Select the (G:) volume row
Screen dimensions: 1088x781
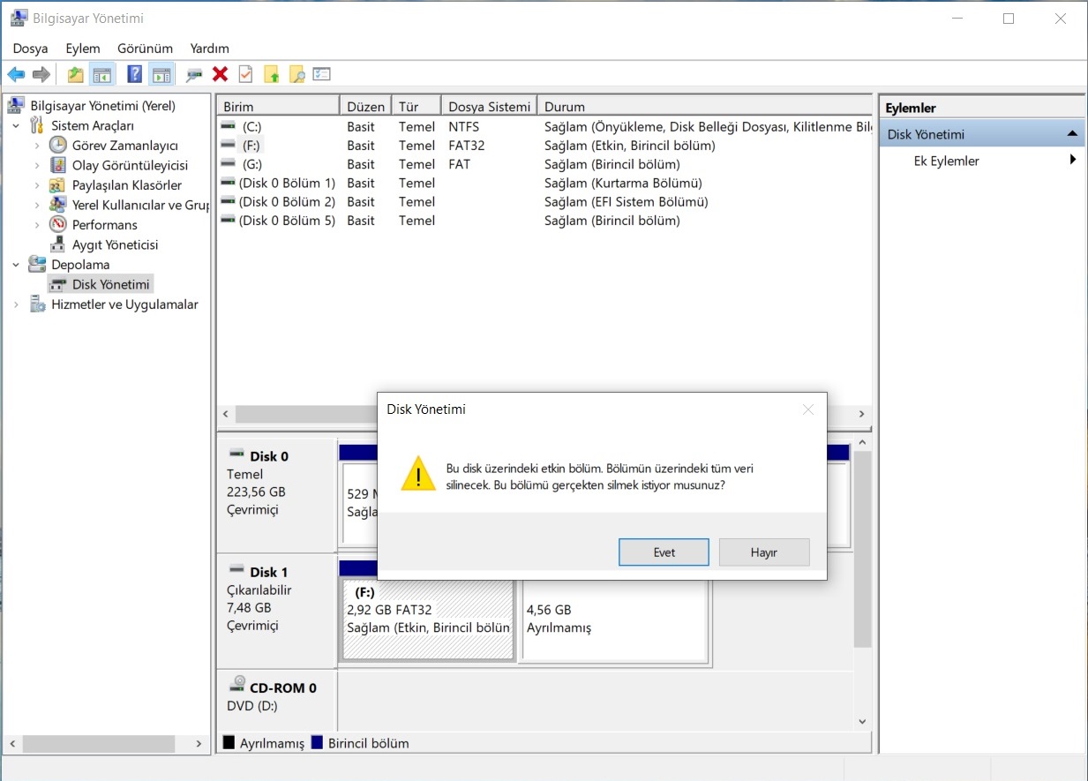pos(545,164)
